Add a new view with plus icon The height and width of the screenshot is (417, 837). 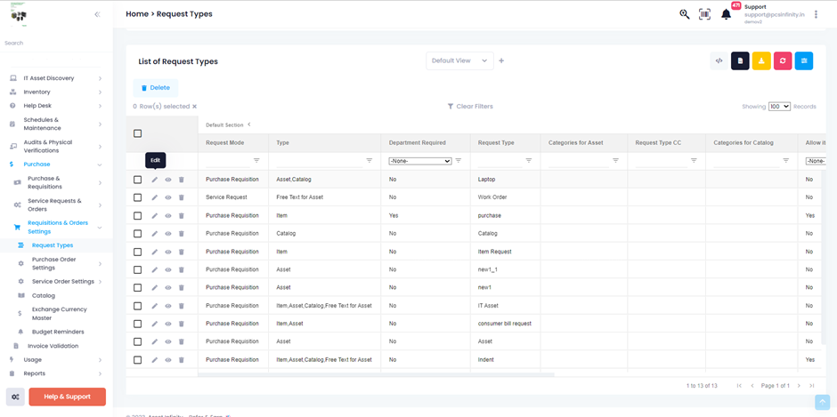click(501, 60)
